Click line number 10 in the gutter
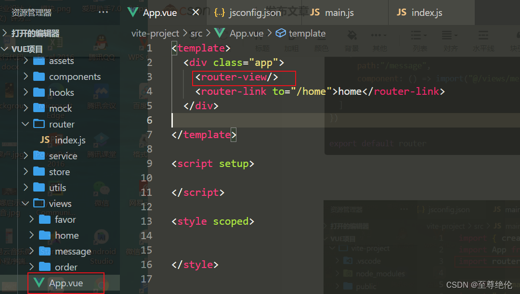Viewport: 520px width, 294px height. (146, 178)
